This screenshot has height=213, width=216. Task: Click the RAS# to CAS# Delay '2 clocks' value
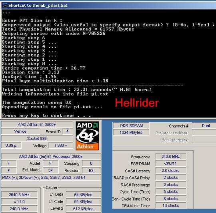[x=171, y=177]
